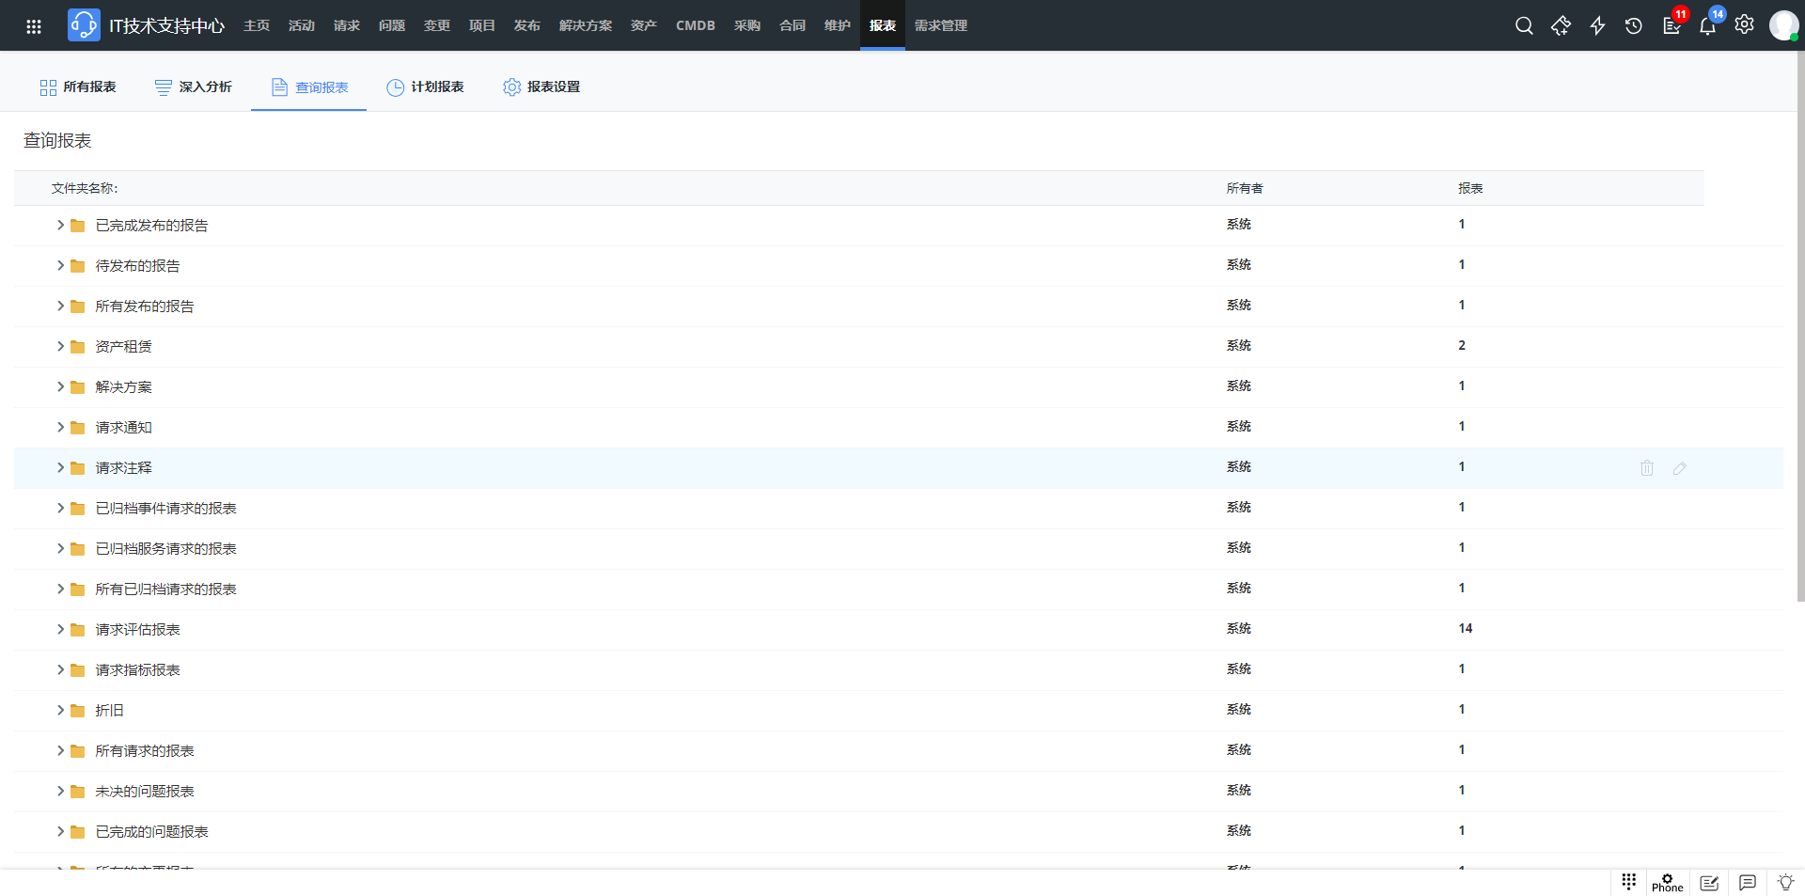Open the 已归档事件请求的报表 folder
Image resolution: width=1805 pixels, height=896 pixels.
click(x=165, y=509)
